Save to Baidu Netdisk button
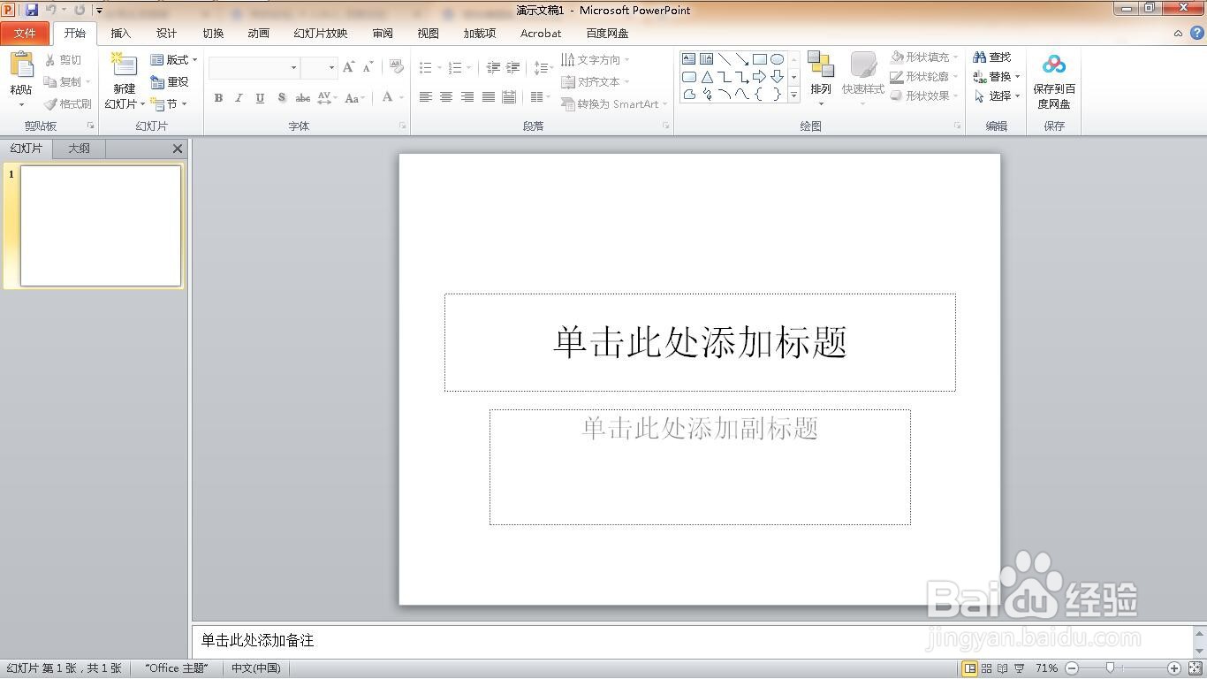 tap(1054, 81)
